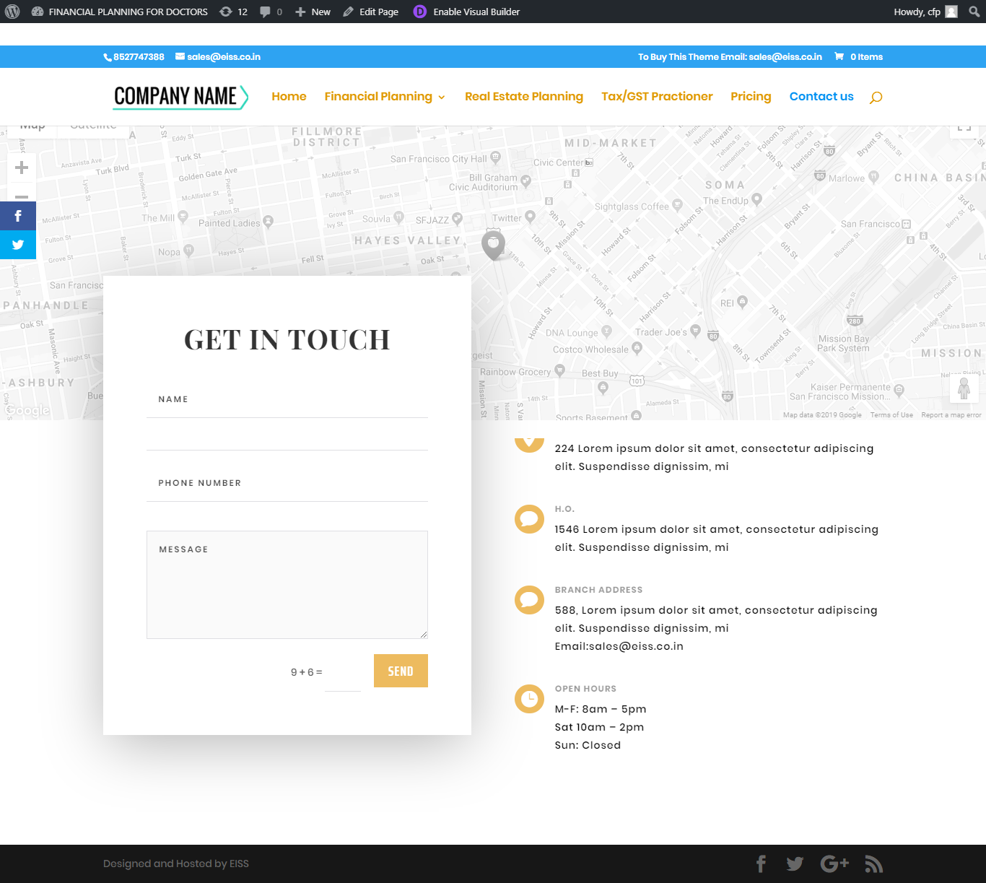Click the map zoom in plus button
Screen dimensions: 986x883
pos(22,168)
